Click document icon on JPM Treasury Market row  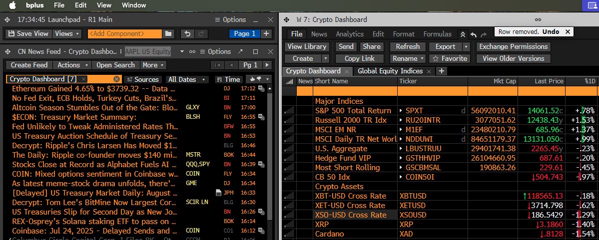pos(218,193)
